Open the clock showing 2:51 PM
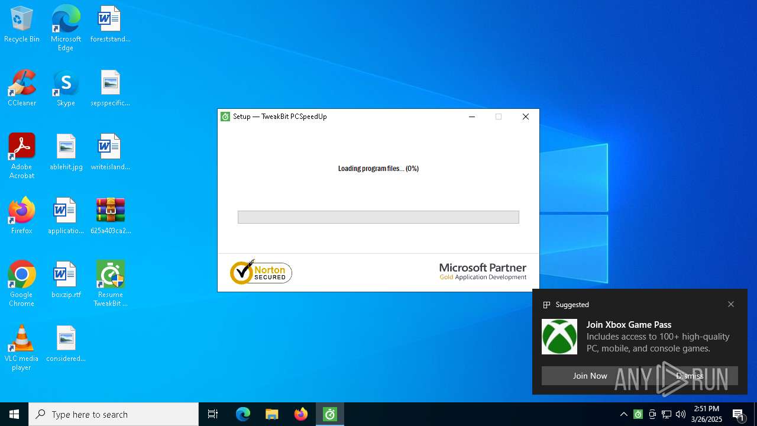The height and width of the screenshot is (426, 757). coord(707,414)
